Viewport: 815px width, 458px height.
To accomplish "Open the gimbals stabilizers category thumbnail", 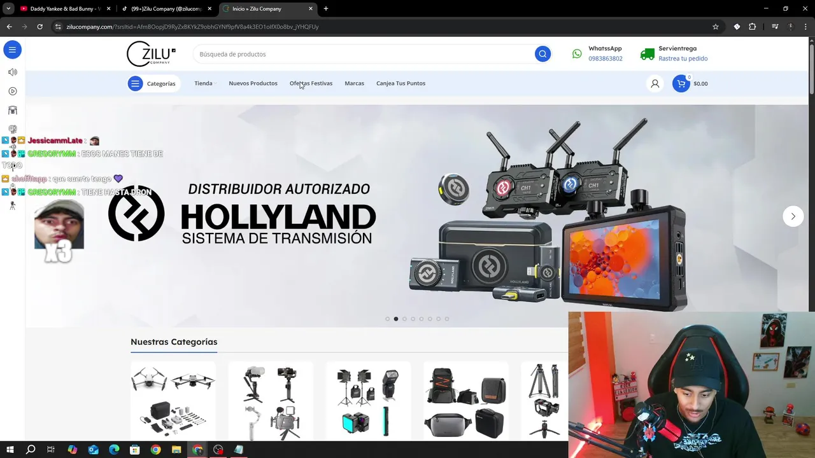I will [271, 401].
